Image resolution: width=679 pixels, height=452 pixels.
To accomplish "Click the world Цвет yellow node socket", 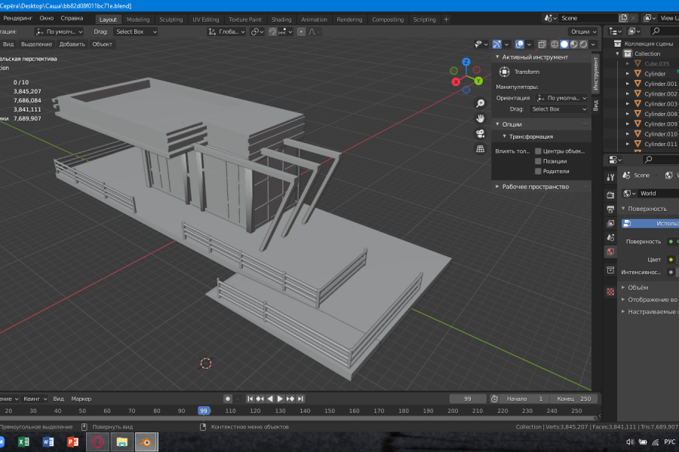I will (x=671, y=259).
